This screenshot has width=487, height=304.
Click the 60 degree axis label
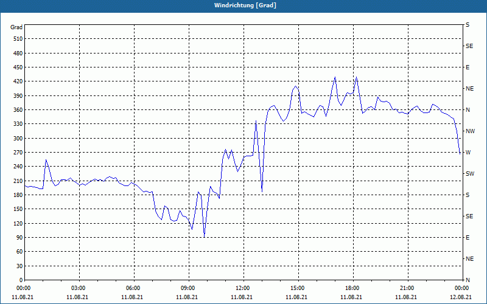(19, 252)
